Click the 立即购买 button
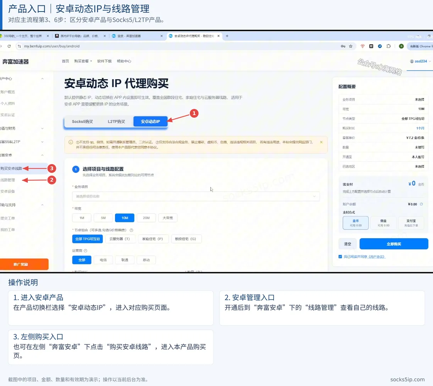The width and height of the screenshot is (433, 386). (x=394, y=244)
